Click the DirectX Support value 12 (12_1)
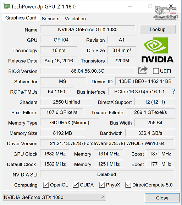 click(x=155, y=102)
